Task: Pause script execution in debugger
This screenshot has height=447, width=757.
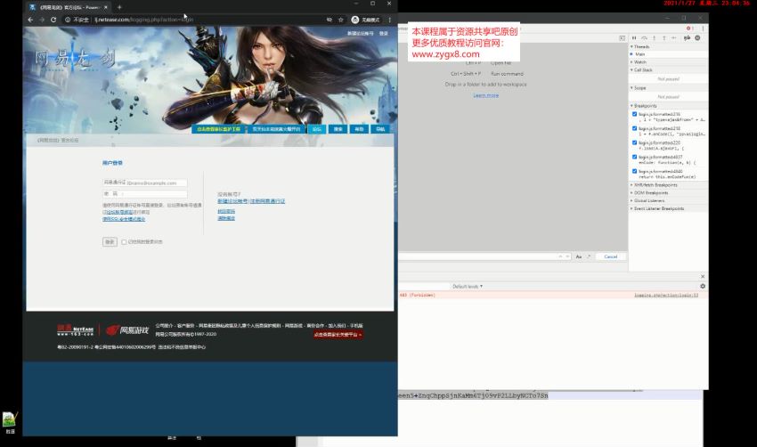Action: point(634,37)
